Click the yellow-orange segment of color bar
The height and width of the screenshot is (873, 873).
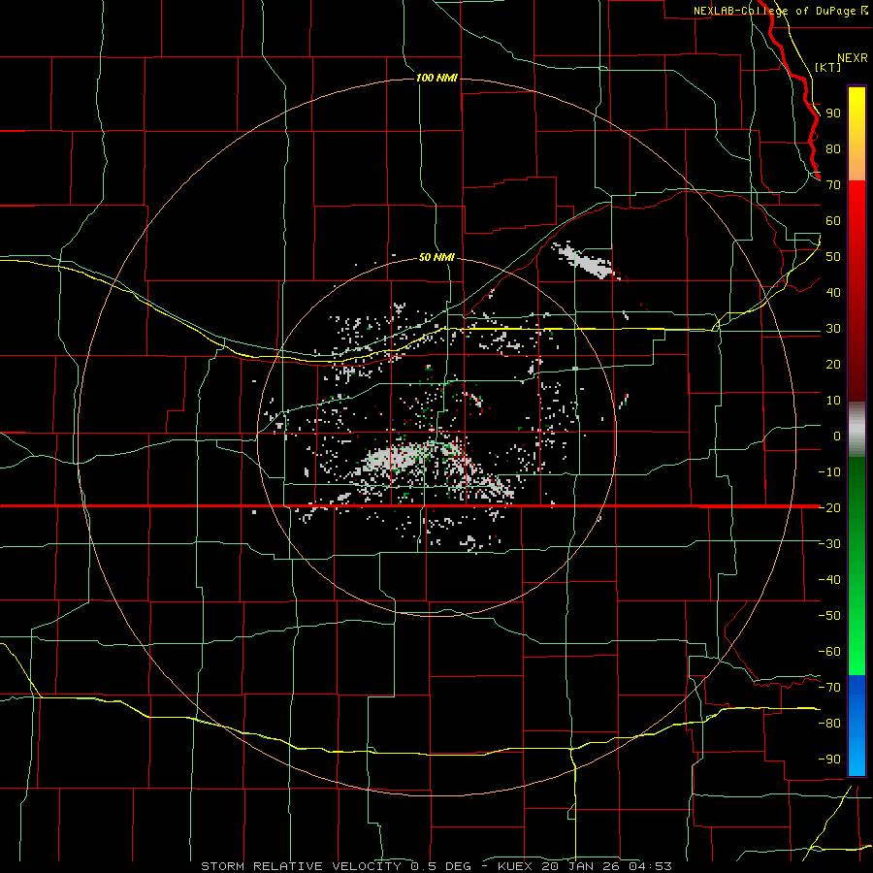pyautogui.click(x=857, y=134)
